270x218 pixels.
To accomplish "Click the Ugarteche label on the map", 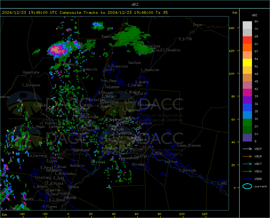I will pyautogui.click(x=81, y=150).
